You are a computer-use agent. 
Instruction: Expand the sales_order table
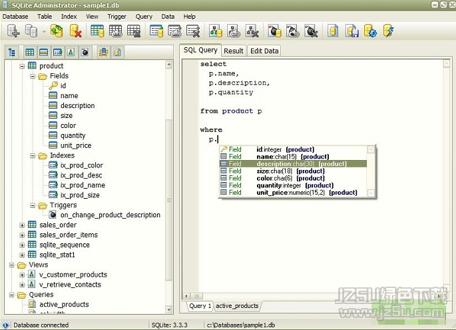(x=22, y=225)
